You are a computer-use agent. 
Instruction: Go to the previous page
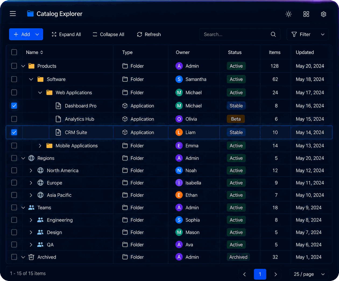tap(245, 274)
